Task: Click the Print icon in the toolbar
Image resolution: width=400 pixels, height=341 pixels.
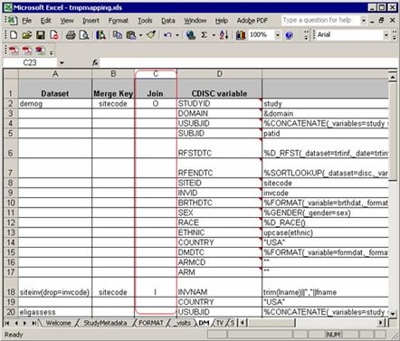Action: [71, 35]
